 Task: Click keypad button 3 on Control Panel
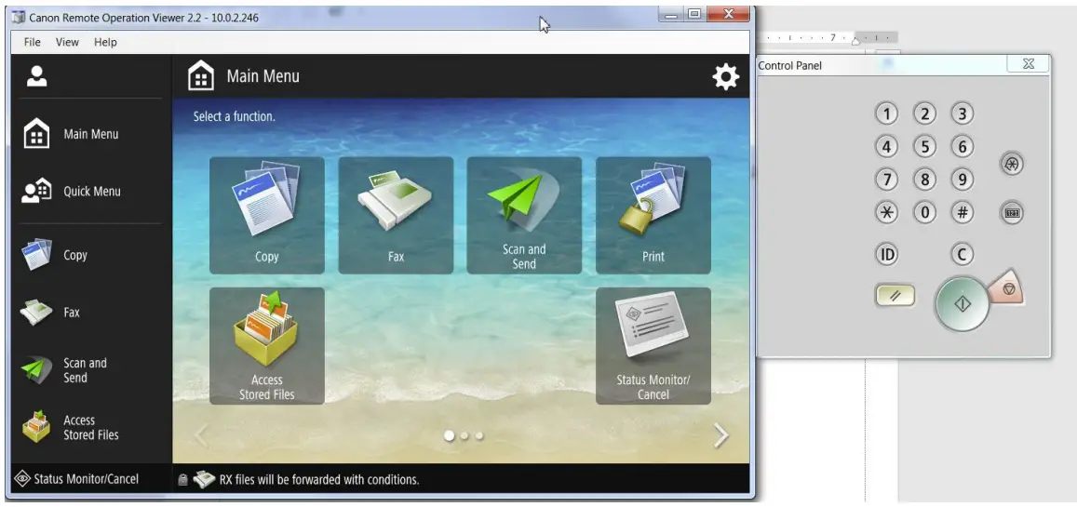963,113
